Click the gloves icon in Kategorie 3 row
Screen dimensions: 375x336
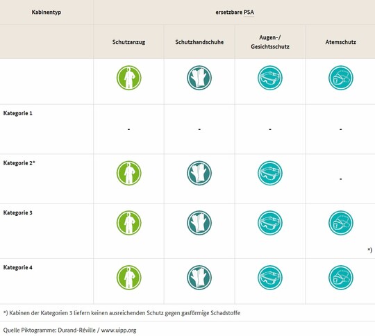[199, 223]
